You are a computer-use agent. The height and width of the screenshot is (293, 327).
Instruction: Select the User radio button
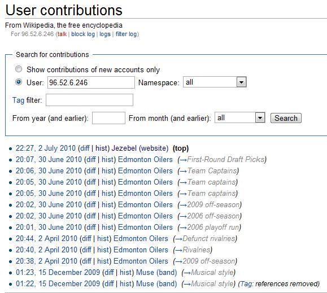pyautogui.click(x=19, y=82)
